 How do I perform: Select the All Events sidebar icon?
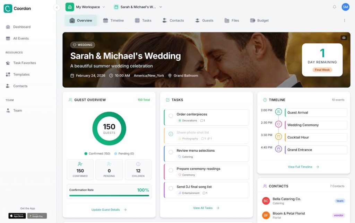pyautogui.click(x=8, y=38)
